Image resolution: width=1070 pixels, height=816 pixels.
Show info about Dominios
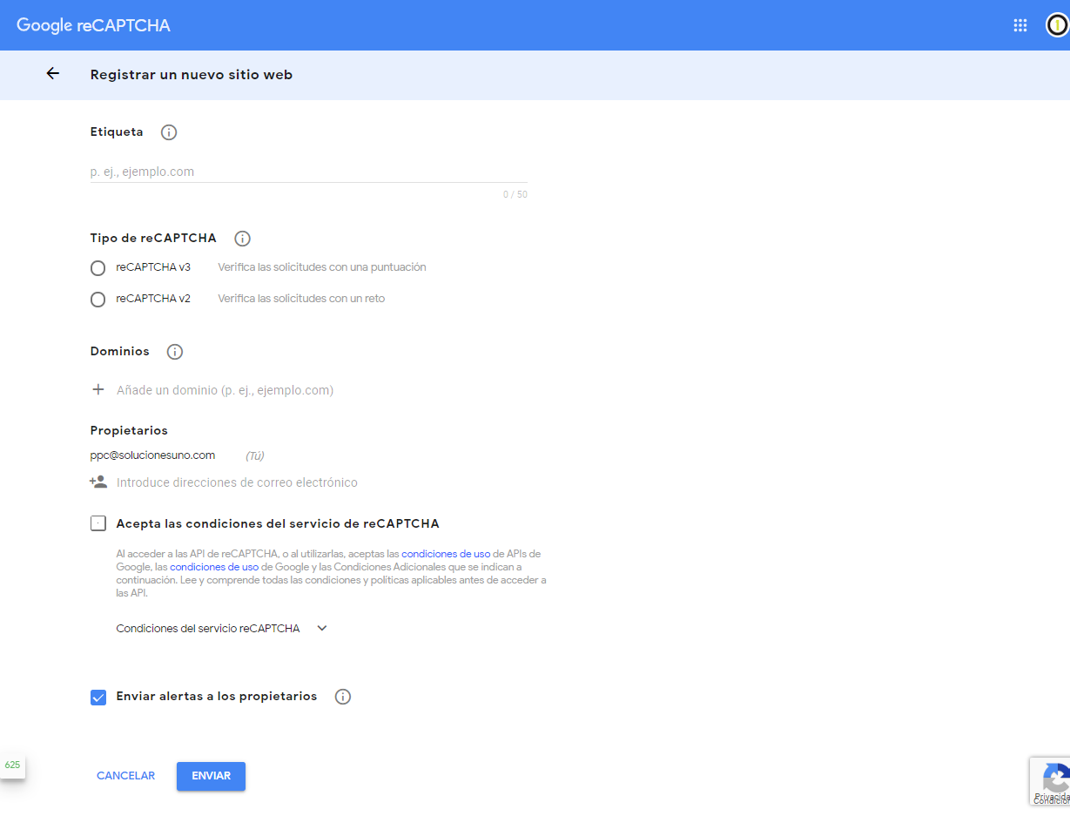point(175,352)
